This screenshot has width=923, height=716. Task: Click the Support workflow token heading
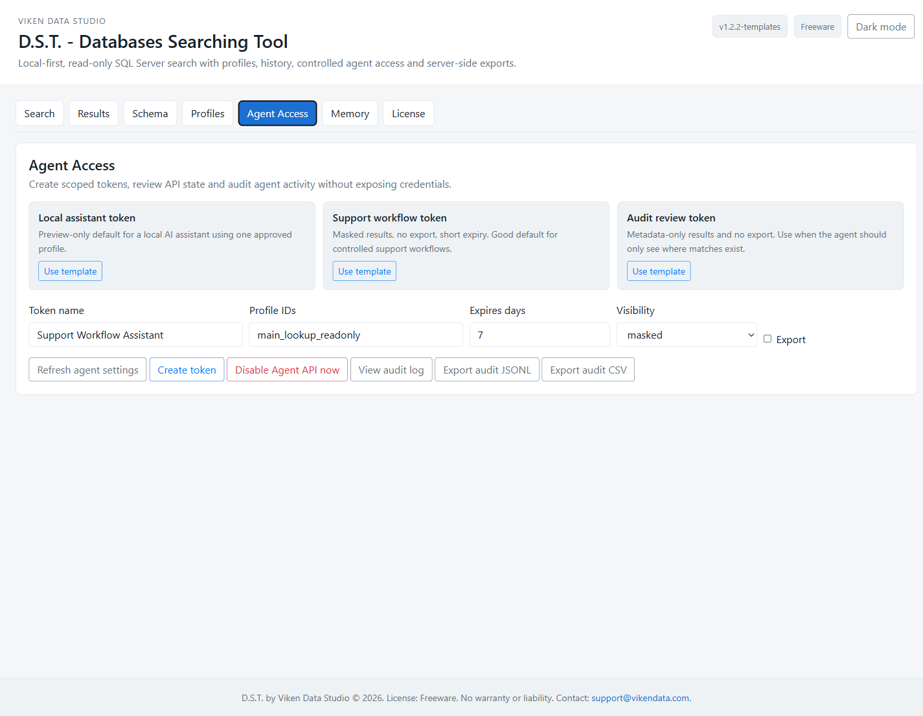click(389, 218)
